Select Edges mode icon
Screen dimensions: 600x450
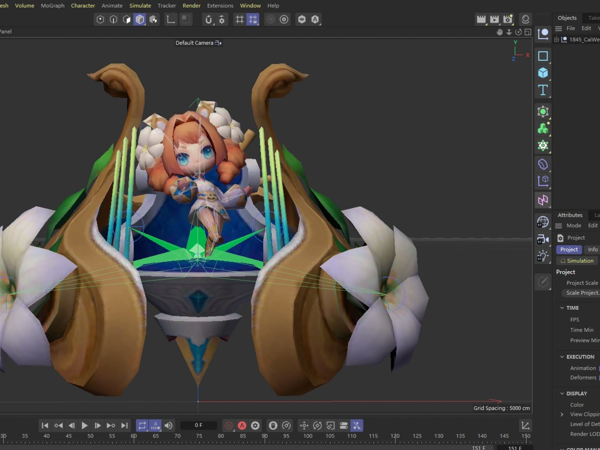click(114, 19)
